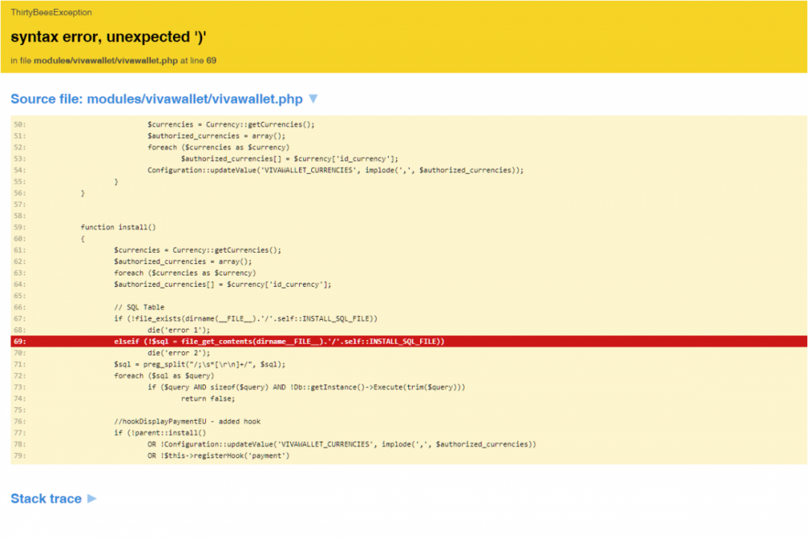Click the die('error 1') code line

(178, 330)
